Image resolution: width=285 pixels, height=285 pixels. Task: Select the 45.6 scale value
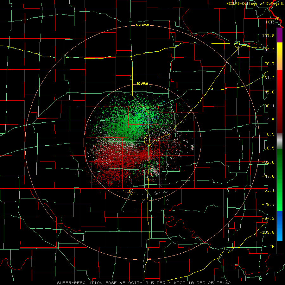click(269, 92)
